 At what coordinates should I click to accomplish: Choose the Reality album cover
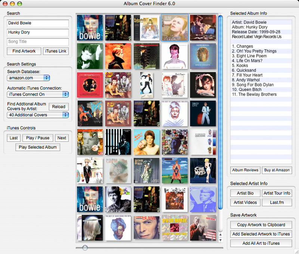coord(90,171)
